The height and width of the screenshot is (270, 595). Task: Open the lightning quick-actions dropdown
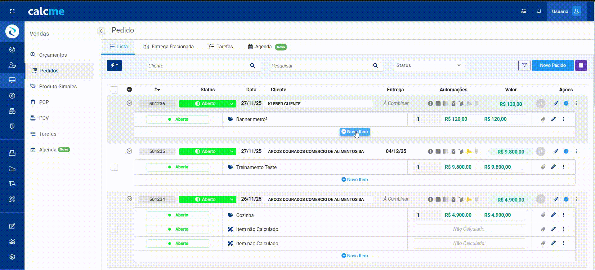coord(114,65)
